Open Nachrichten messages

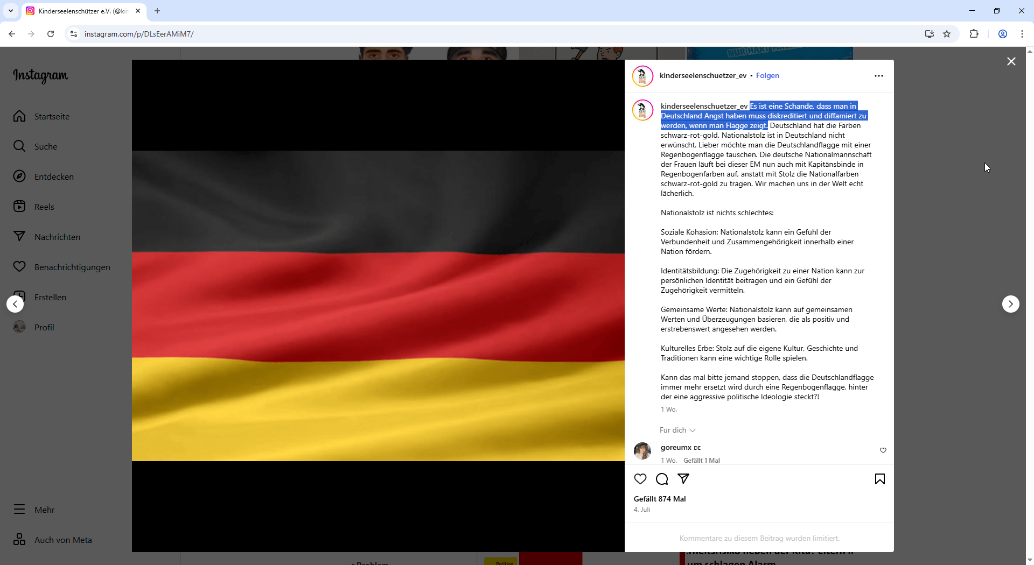[x=47, y=237]
